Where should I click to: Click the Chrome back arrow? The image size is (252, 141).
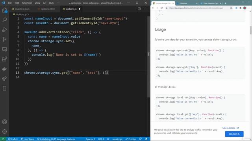click(153, 8)
